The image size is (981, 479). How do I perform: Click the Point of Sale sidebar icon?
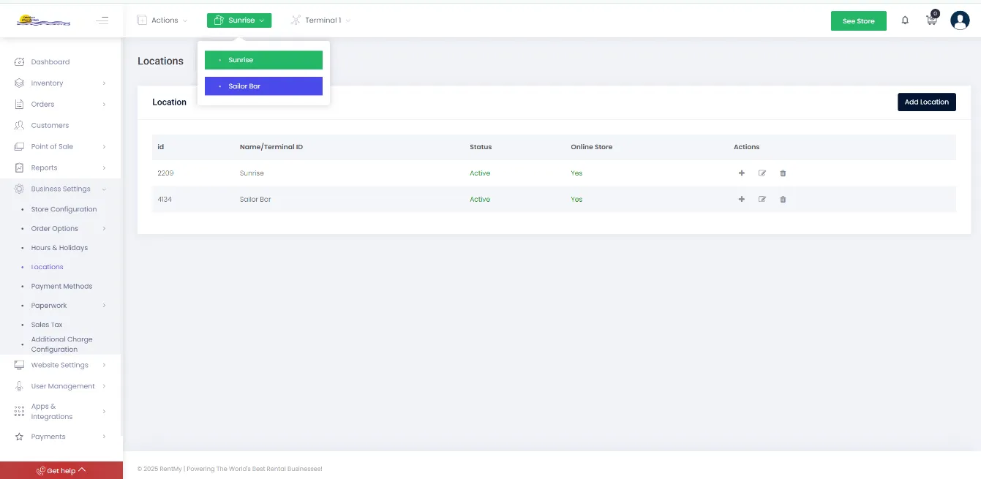(x=20, y=146)
